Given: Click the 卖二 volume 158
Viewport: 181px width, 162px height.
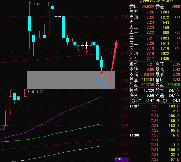Looking at the screenshot, I should click(166, 27).
